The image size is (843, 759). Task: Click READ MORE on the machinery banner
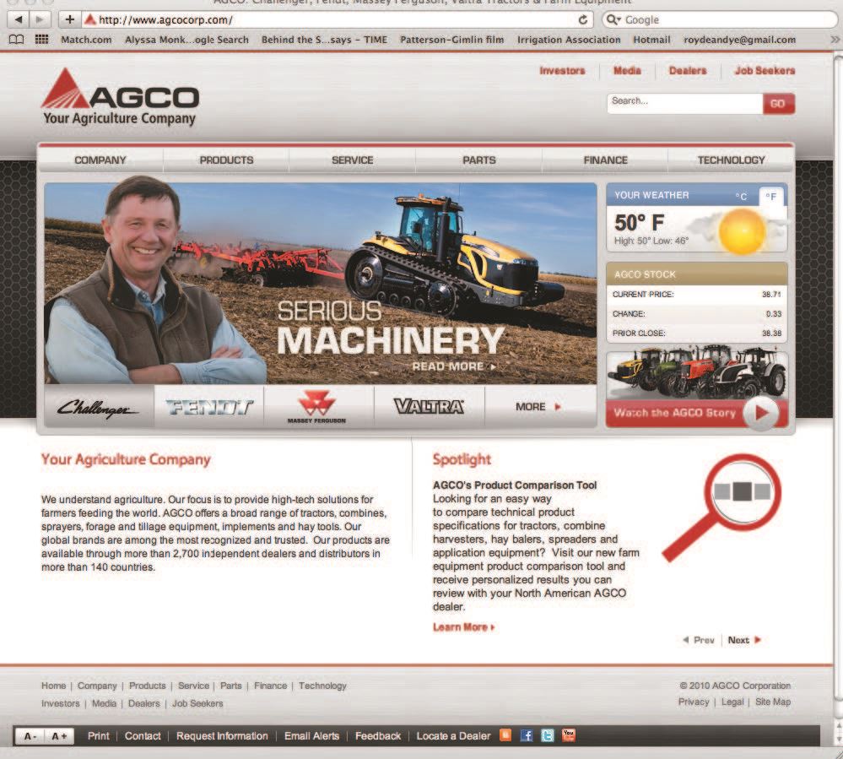[454, 366]
